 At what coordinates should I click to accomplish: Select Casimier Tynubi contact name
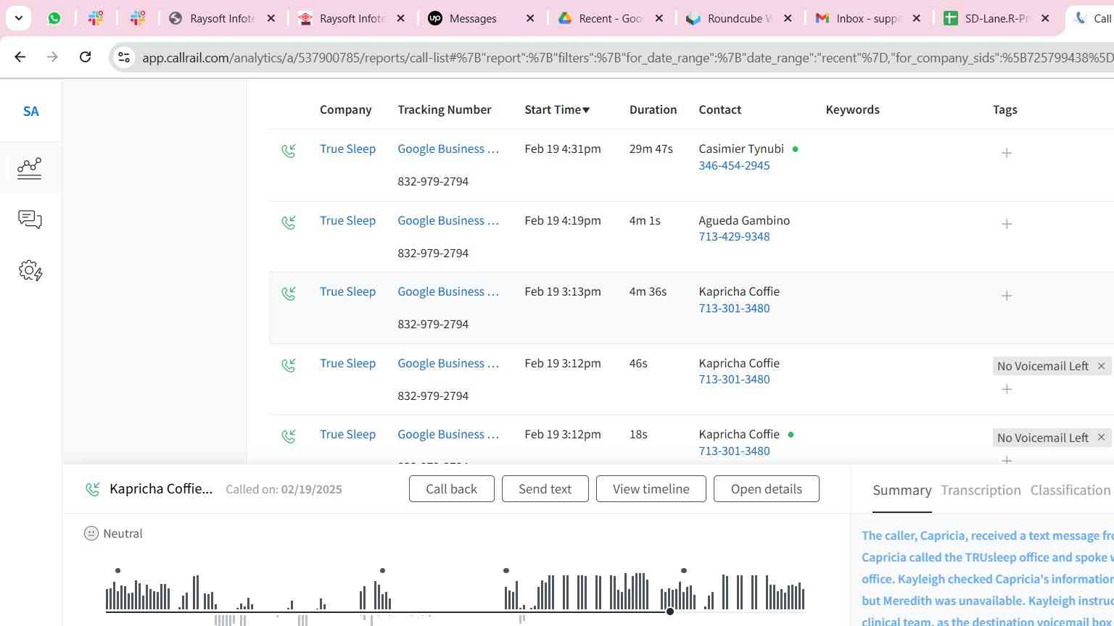(x=741, y=149)
